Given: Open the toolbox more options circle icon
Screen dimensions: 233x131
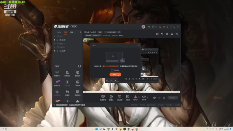Looking at the screenshot, I should (80, 66).
